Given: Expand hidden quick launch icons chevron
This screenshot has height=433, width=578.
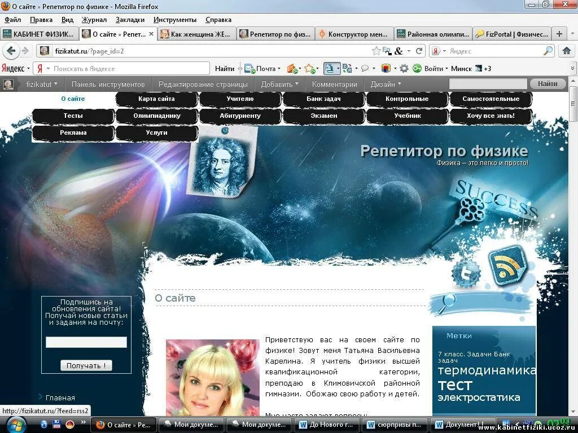Looking at the screenshot, I should 84,422.
